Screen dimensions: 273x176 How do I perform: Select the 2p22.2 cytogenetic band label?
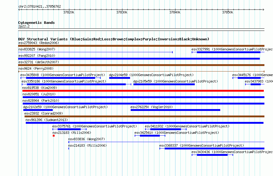pos(24,26)
